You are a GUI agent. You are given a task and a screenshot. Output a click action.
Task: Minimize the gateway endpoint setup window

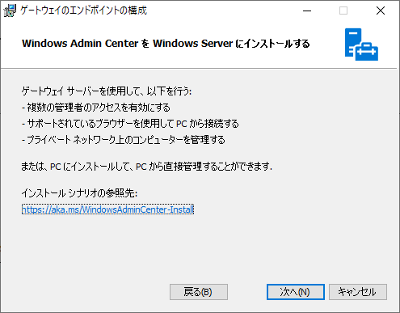(307, 11)
